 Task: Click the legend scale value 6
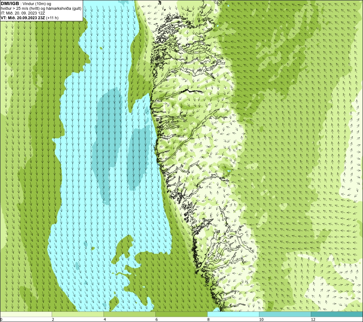coord(157,320)
